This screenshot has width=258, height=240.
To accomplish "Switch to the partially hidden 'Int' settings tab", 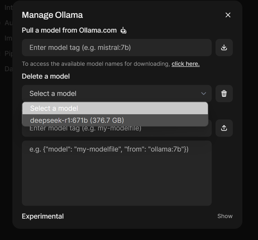I will (x=8, y=7).
